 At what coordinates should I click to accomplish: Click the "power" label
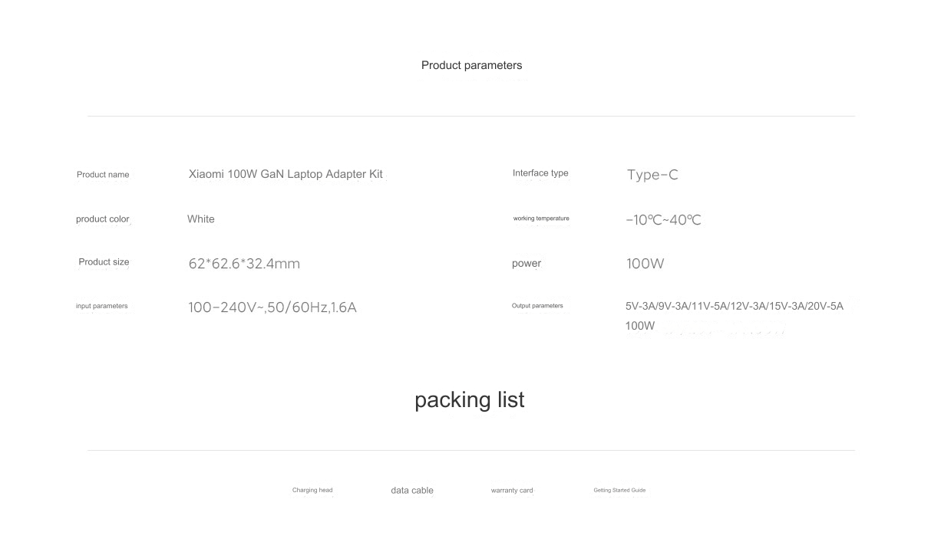tap(527, 264)
